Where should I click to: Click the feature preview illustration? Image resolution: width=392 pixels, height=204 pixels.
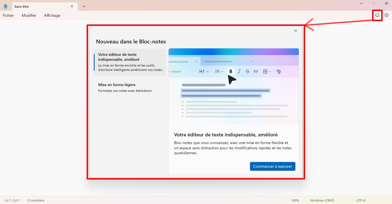pos(234,87)
